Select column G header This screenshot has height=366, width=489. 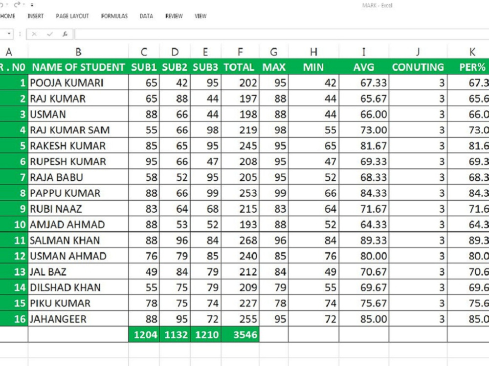tap(273, 52)
